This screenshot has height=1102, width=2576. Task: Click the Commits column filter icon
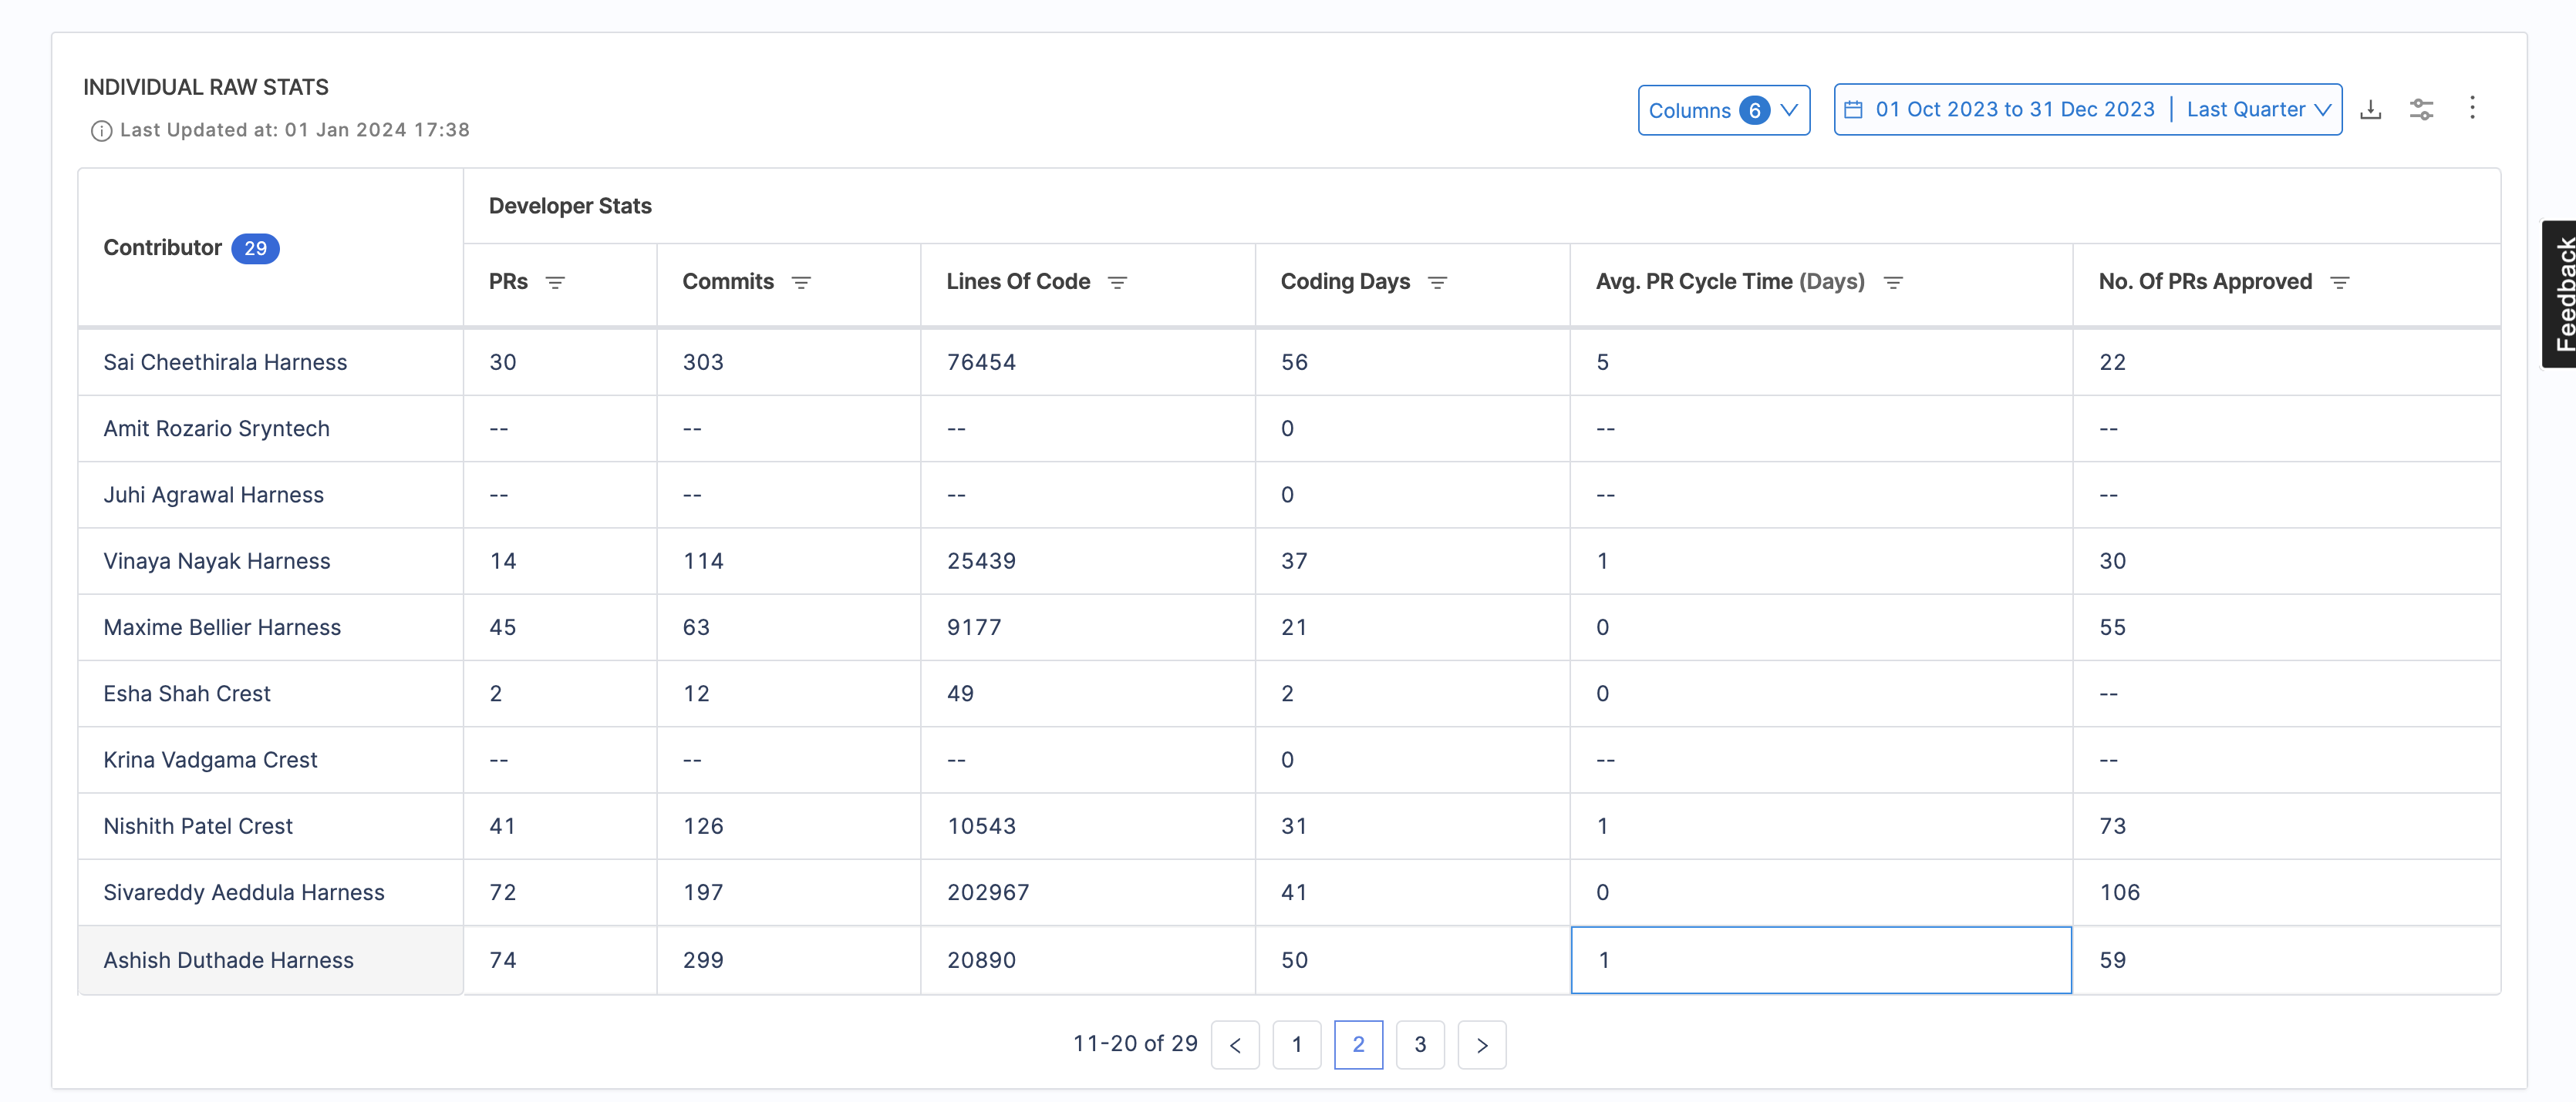801,283
